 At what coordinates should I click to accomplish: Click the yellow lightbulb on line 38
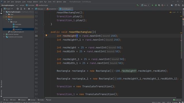[46, 35]
